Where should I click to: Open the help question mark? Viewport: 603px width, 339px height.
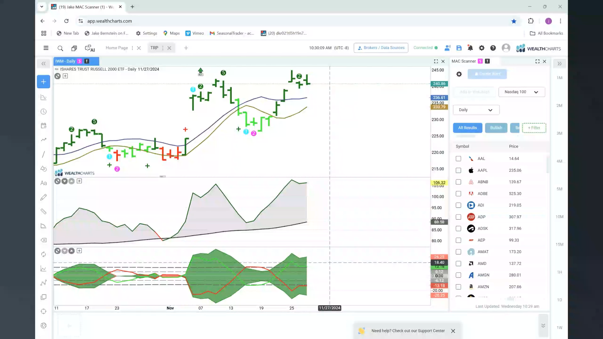click(493, 48)
